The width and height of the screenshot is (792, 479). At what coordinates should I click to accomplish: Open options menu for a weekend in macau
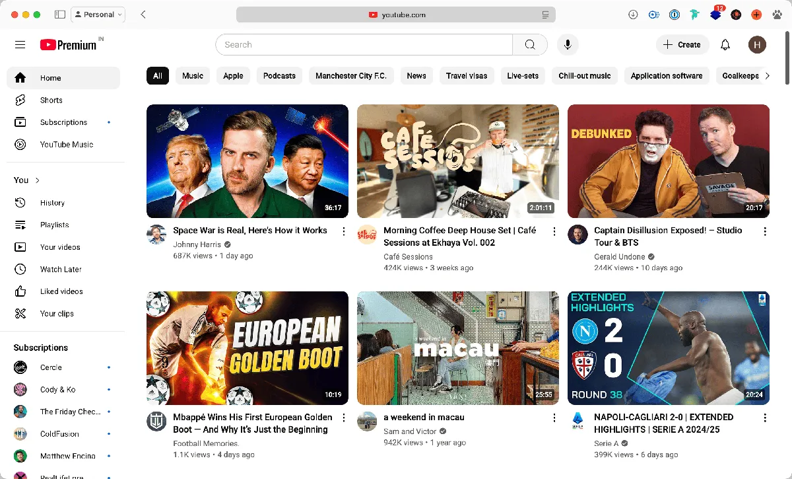point(554,418)
